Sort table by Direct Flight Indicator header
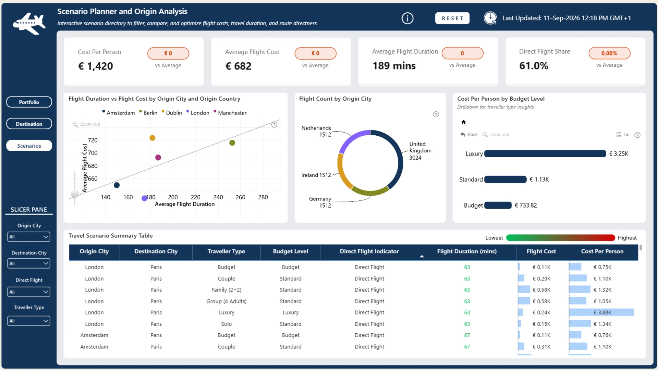This screenshot has width=658, height=370. tap(369, 251)
